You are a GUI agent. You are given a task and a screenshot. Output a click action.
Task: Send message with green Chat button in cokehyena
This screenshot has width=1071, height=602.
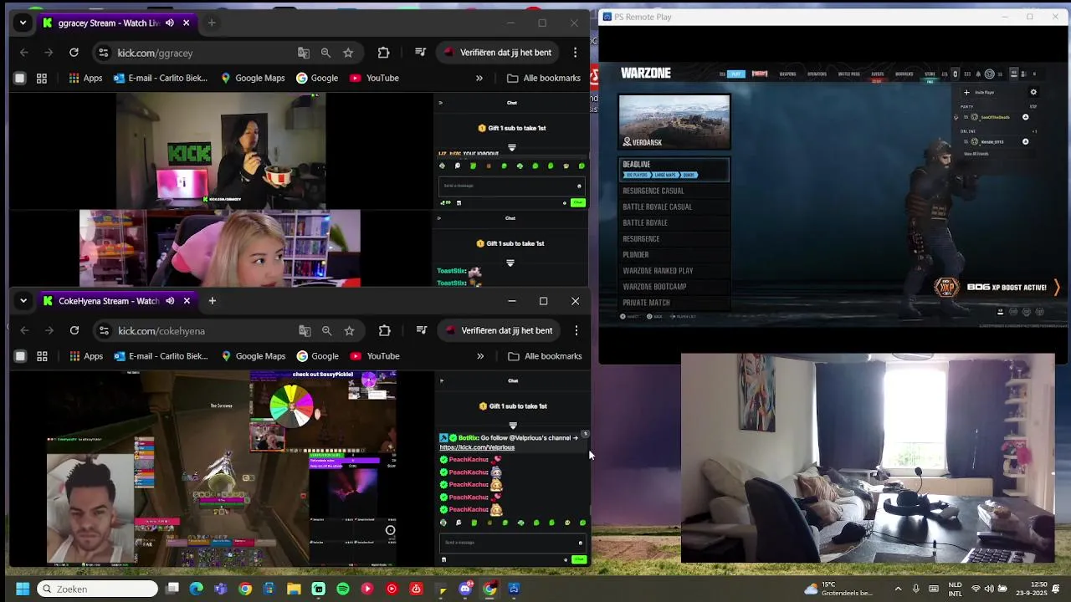pyautogui.click(x=578, y=559)
